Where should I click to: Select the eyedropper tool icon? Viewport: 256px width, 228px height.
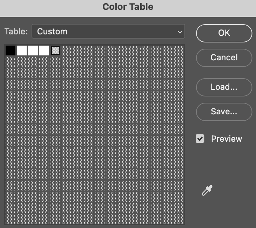click(x=207, y=190)
